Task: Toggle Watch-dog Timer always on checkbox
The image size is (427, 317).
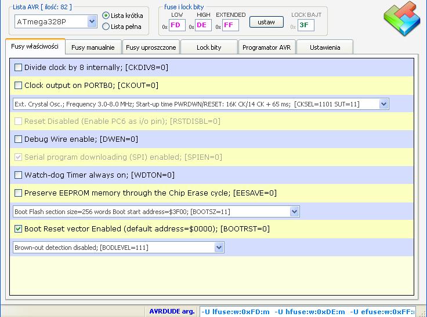Action: coord(18,175)
